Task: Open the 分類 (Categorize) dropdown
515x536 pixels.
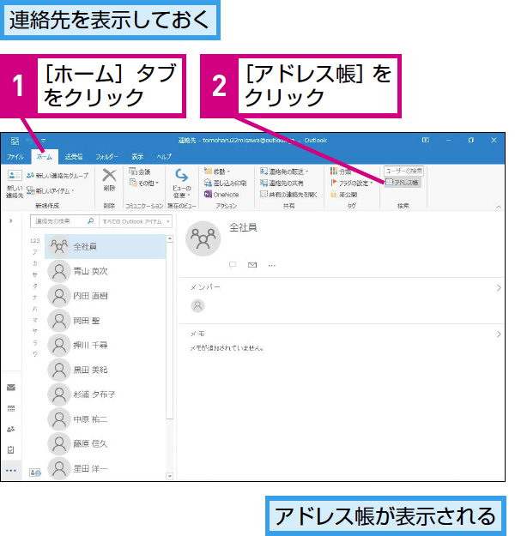Action: pos(343,172)
